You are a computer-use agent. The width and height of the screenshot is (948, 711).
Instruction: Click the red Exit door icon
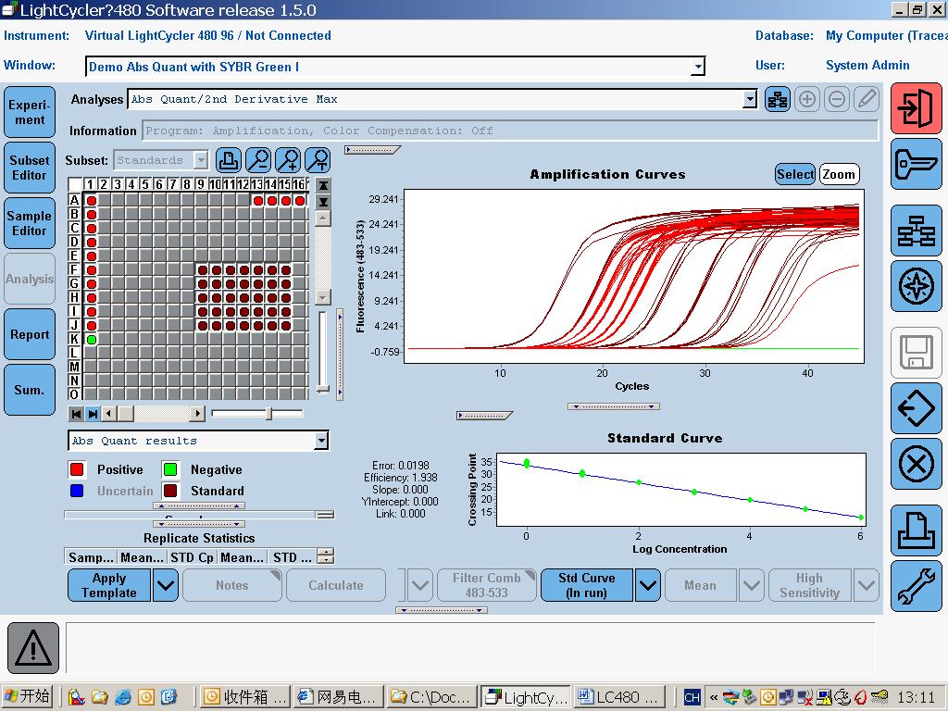point(916,109)
